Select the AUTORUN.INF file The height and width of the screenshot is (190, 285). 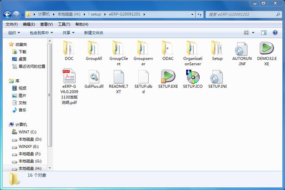pyautogui.click(x=242, y=49)
